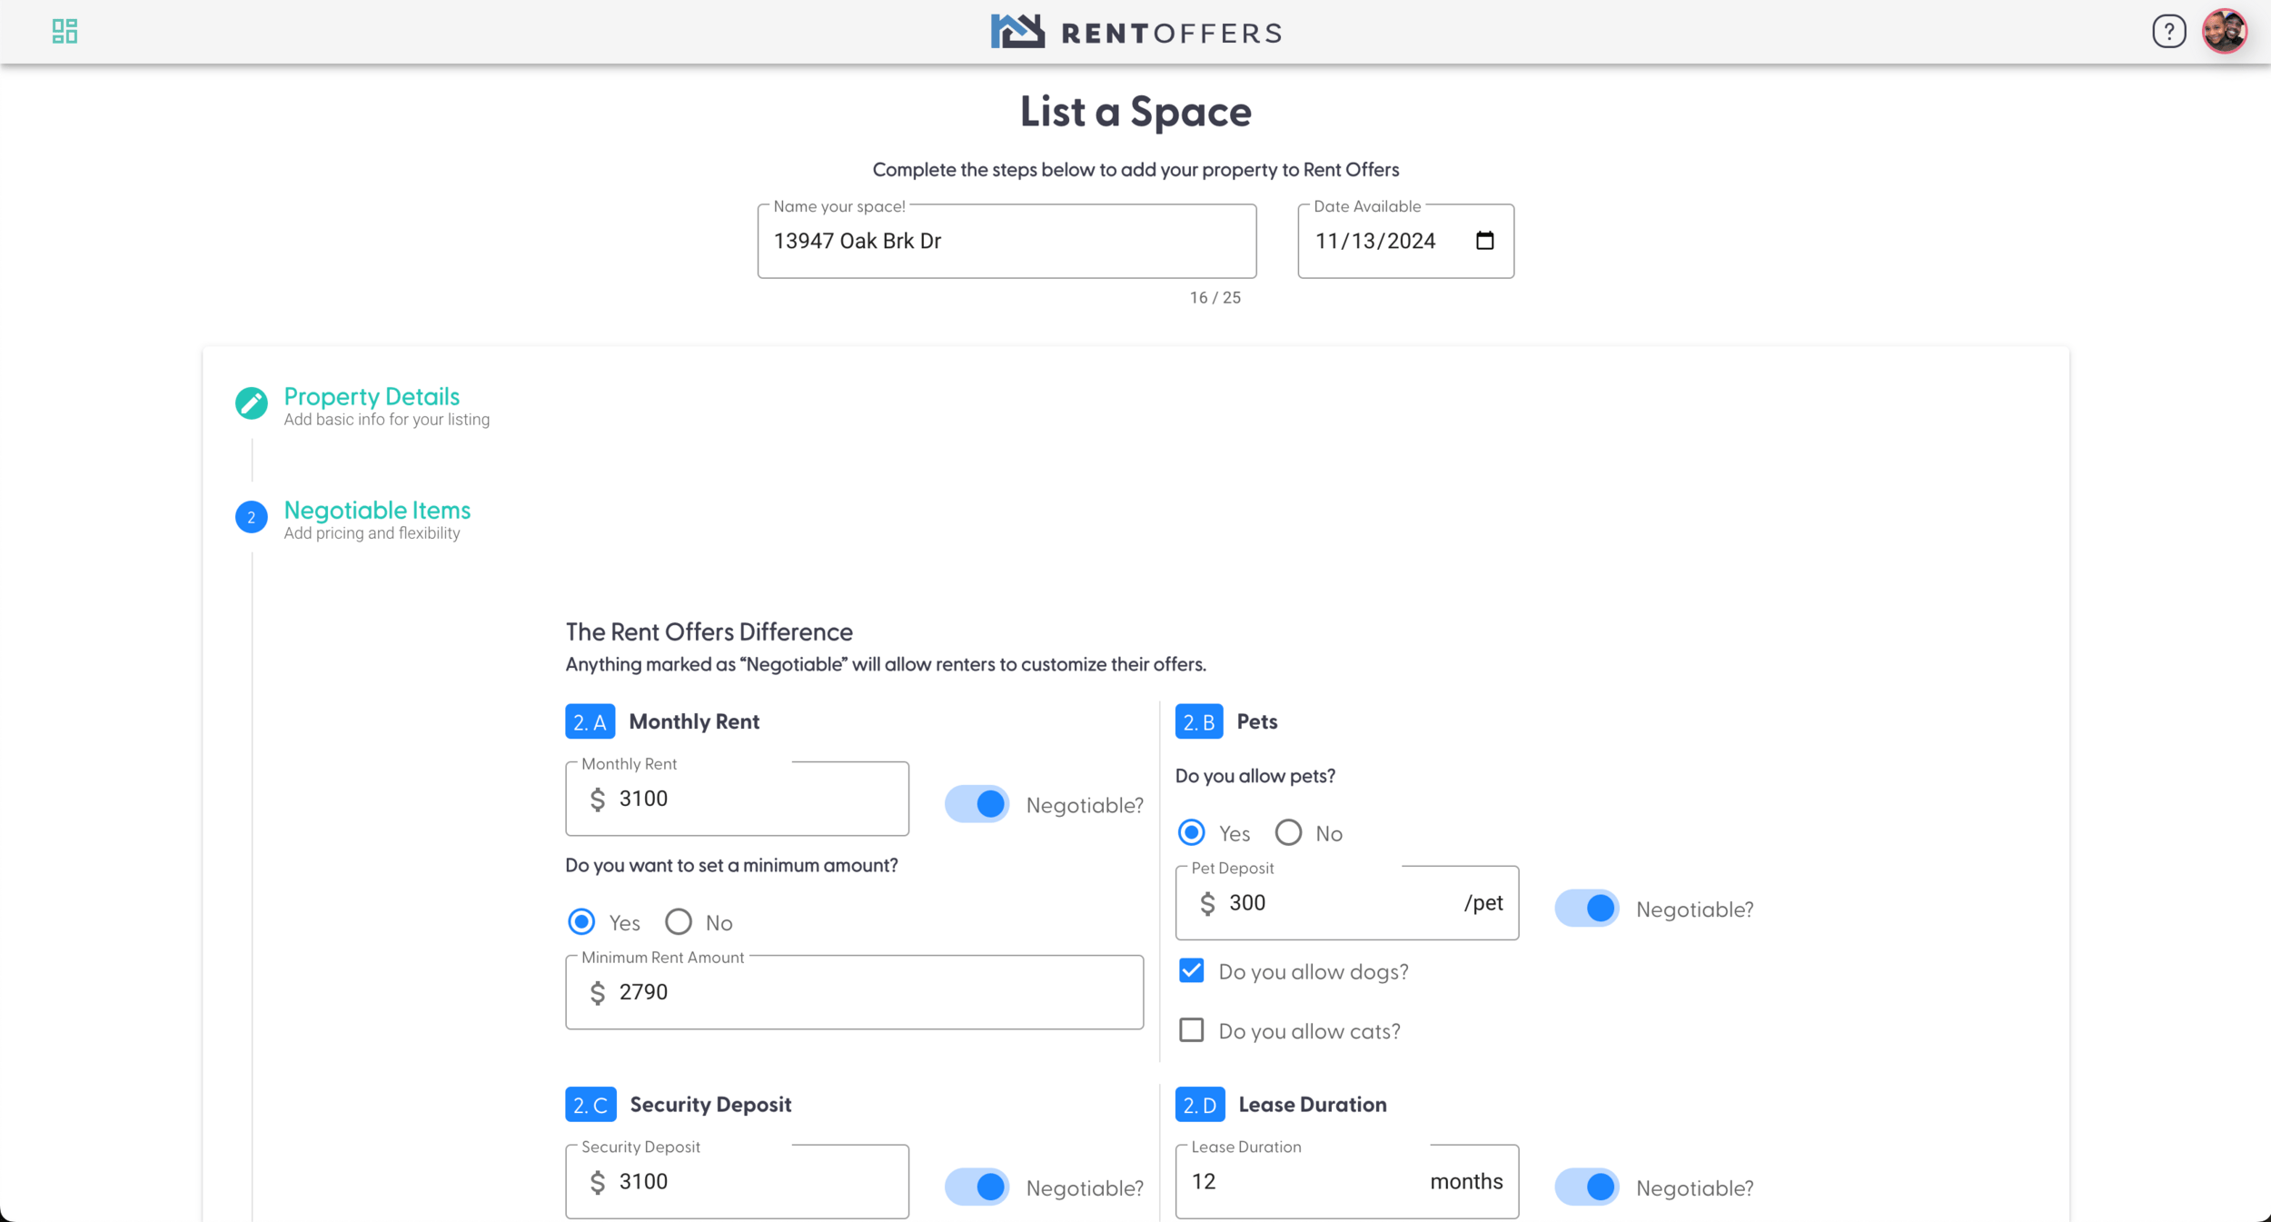Collapse the Negotiable Items step heading
The image size is (2271, 1222).
377,511
